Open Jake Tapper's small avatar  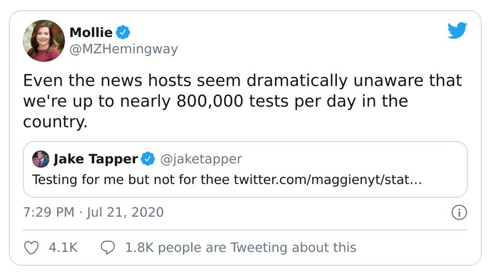pyautogui.click(x=41, y=160)
